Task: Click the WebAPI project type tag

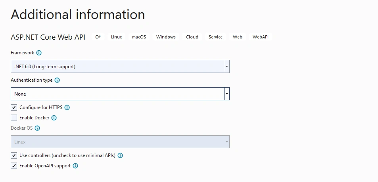Action: [260, 37]
